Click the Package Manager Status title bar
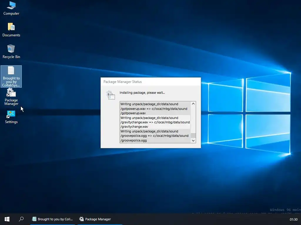Image resolution: width=301 pixels, height=225 pixels. [x=151, y=82]
